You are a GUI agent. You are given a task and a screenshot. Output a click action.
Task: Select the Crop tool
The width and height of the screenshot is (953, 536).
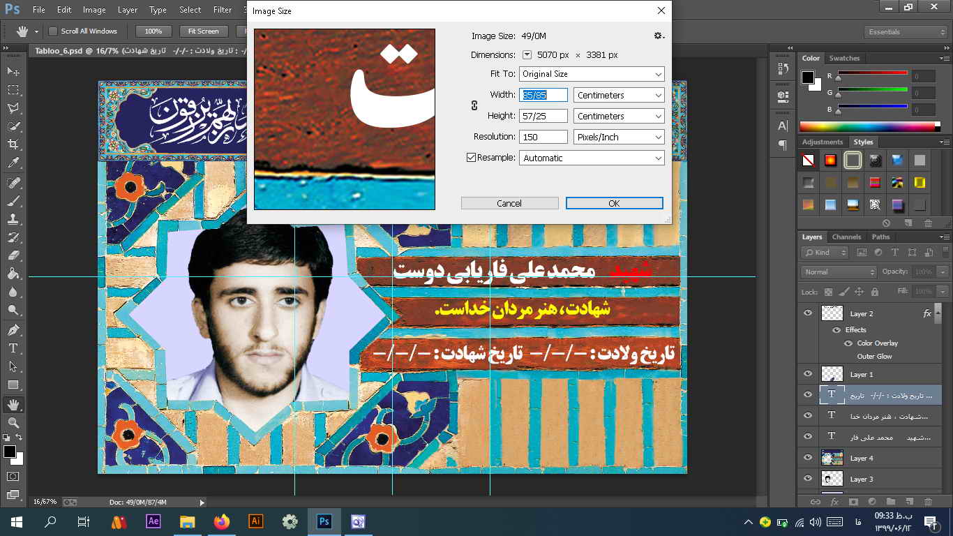13,144
